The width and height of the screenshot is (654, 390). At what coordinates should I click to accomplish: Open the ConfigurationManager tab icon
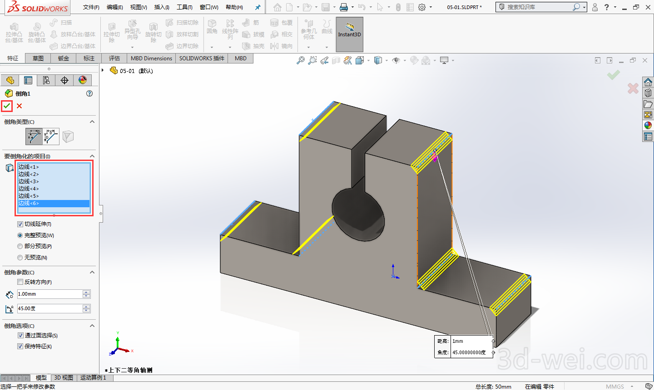point(46,80)
